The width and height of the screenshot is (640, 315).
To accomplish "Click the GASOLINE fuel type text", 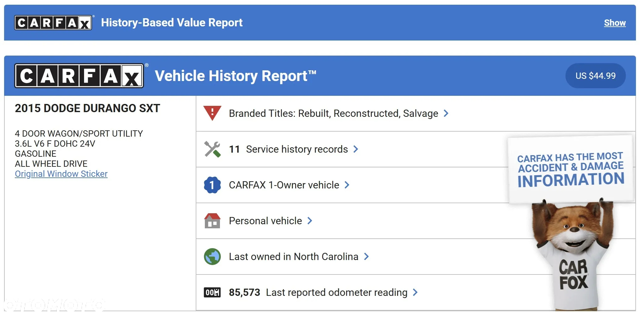I will [36, 154].
